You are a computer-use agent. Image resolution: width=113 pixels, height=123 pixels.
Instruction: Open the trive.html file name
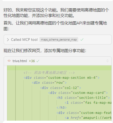pos(20,61)
